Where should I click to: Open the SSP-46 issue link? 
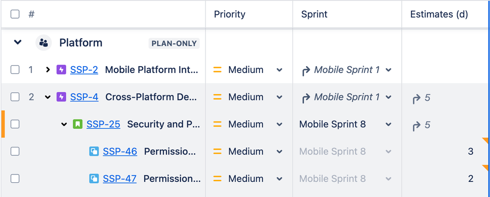coord(120,151)
